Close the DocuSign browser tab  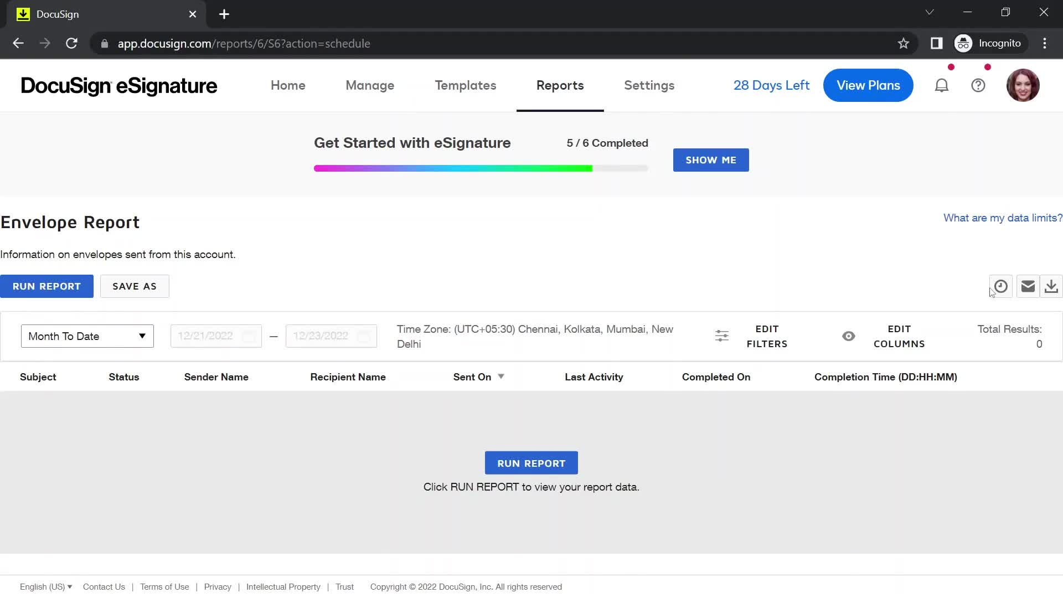[193, 14]
